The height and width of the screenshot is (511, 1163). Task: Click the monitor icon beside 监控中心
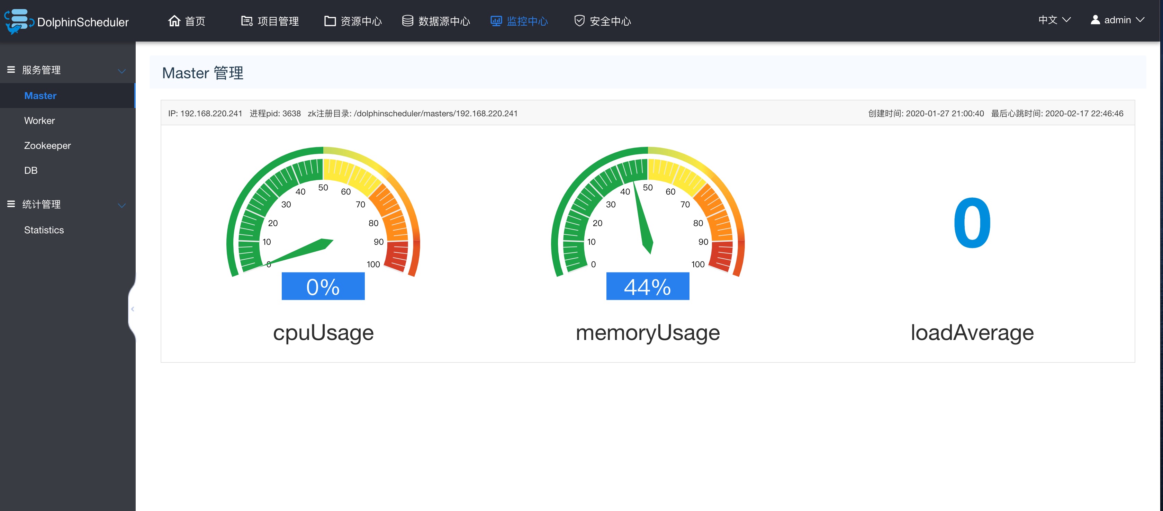click(496, 21)
